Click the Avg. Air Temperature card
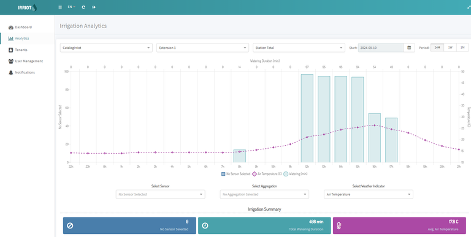Viewport: 471px width, 237px height. click(x=399, y=225)
